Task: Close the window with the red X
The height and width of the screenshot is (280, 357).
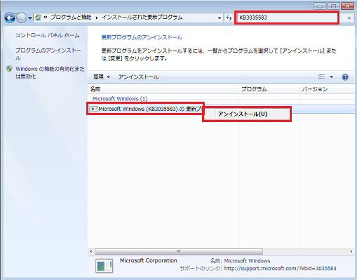Action: [x=347, y=6]
